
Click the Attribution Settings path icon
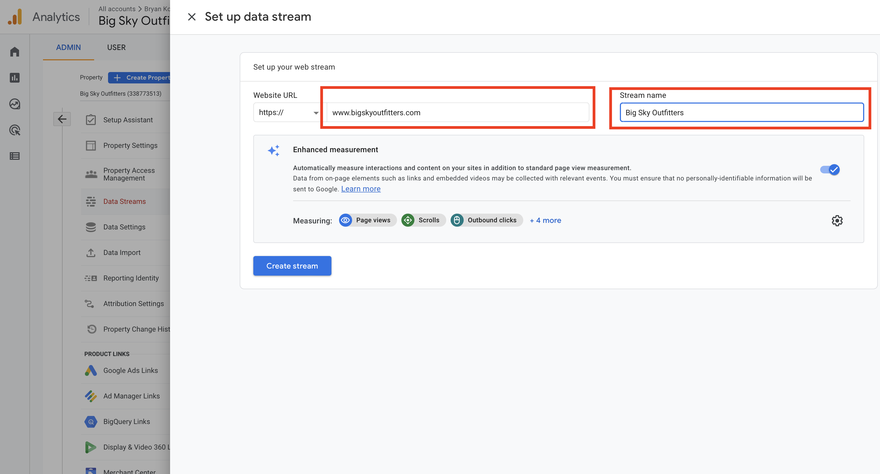point(90,303)
